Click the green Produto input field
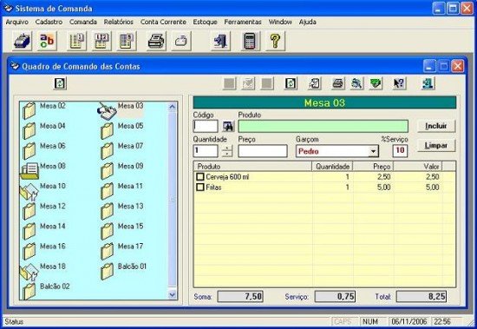Screen dimensions: 477x329 click(323, 126)
